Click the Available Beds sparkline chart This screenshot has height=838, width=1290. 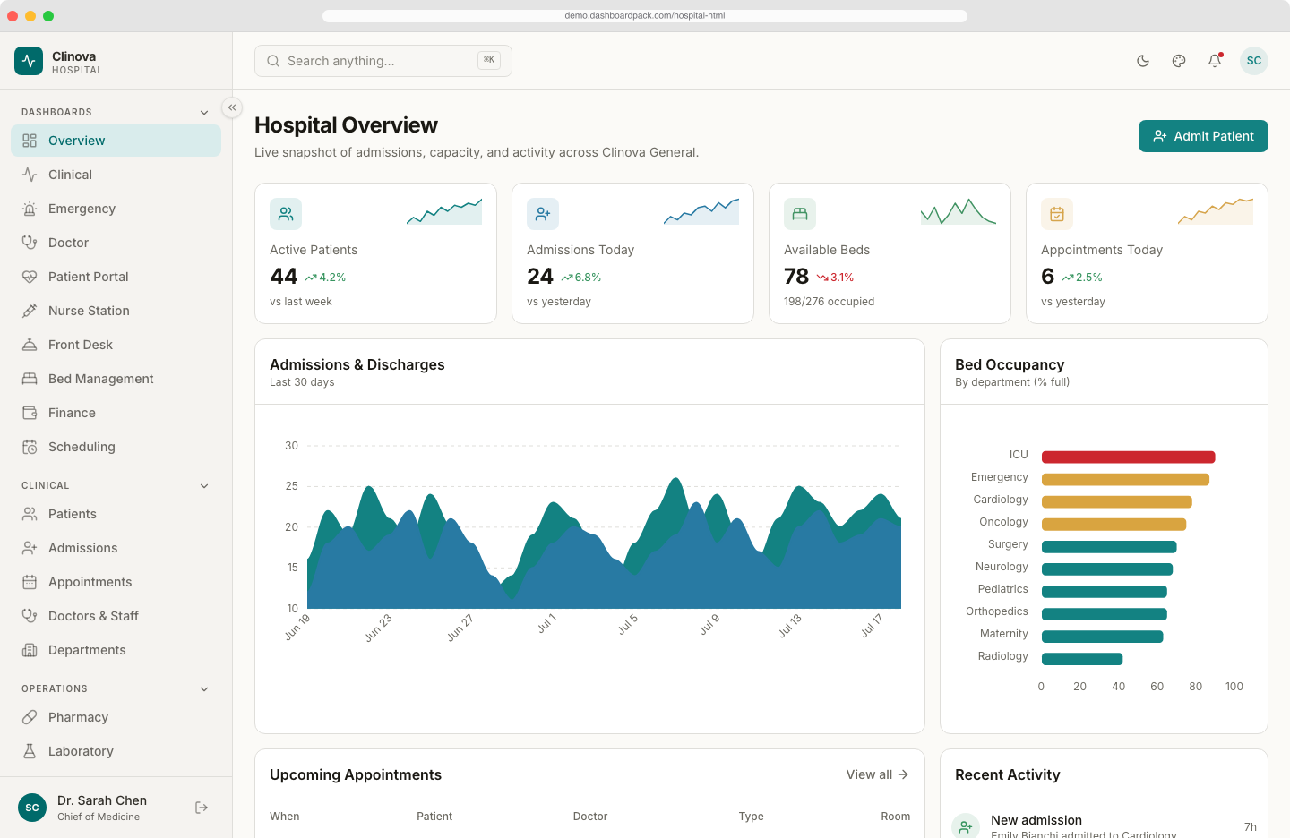(x=959, y=211)
